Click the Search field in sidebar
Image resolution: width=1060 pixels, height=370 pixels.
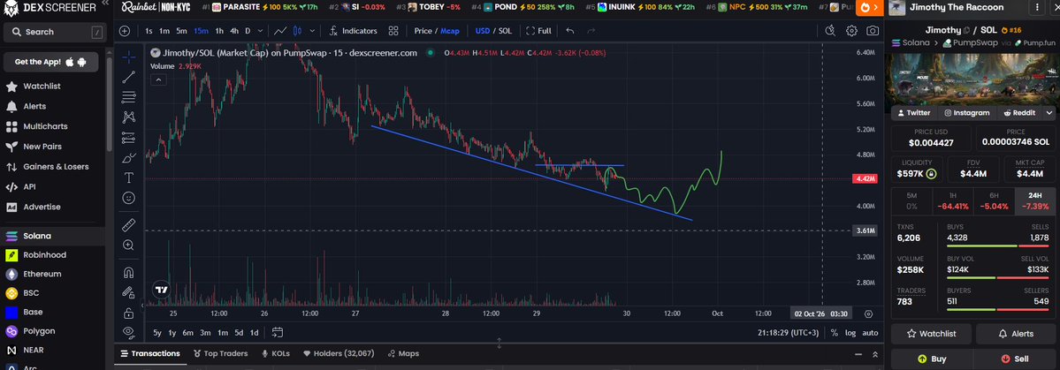pyautogui.click(x=54, y=32)
